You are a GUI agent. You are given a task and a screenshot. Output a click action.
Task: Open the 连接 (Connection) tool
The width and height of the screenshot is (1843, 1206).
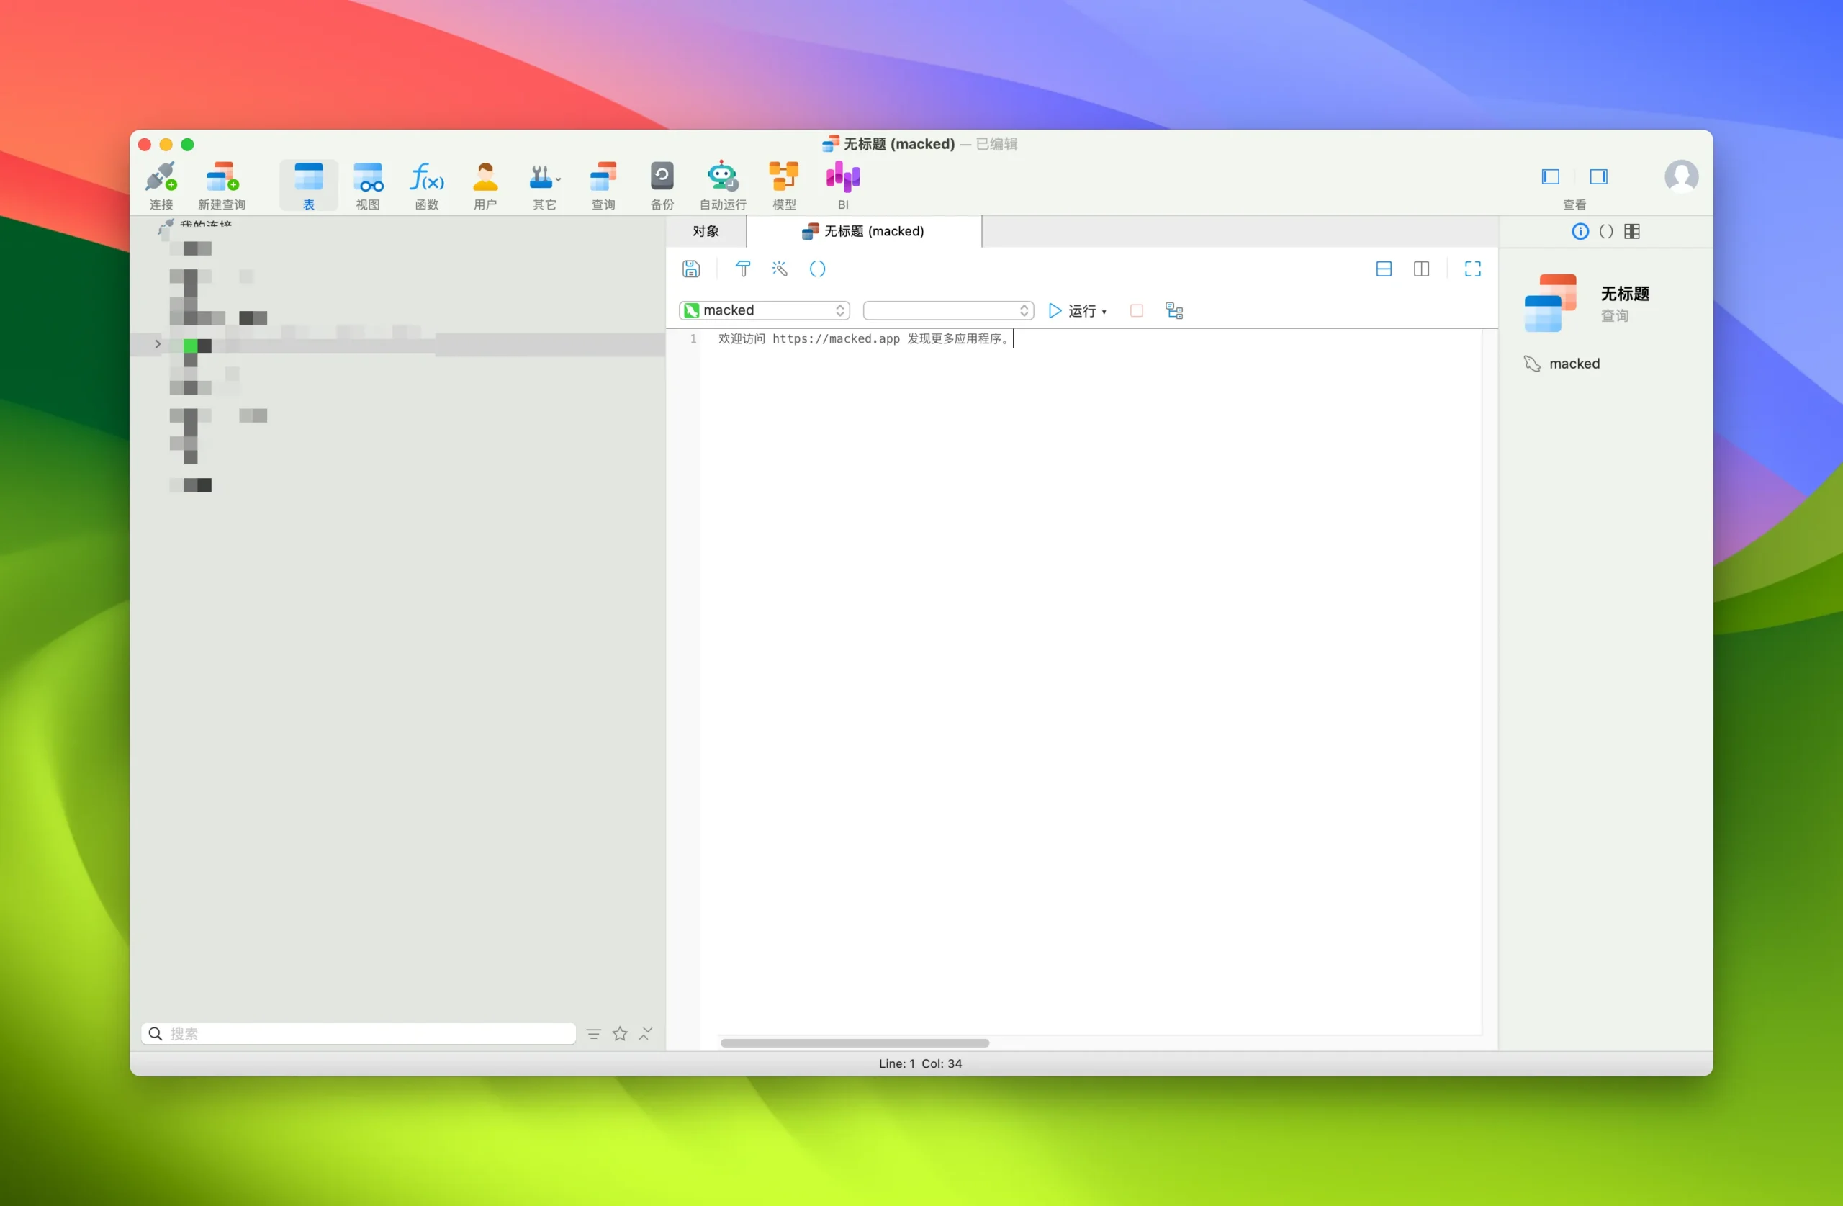pyautogui.click(x=161, y=184)
